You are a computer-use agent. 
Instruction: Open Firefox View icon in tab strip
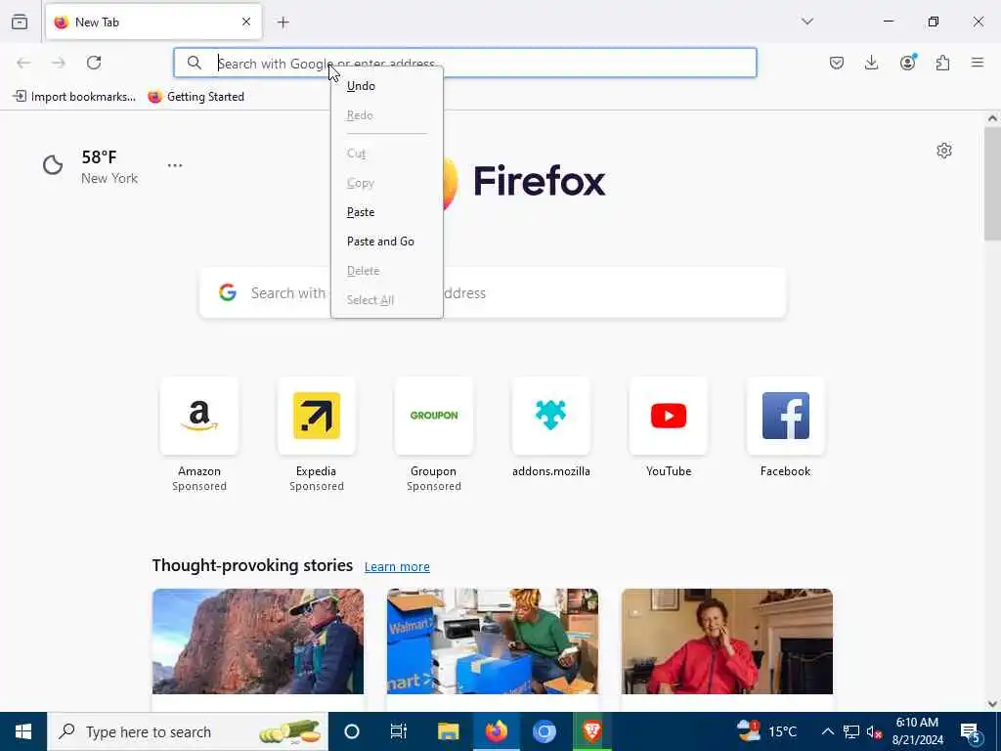coord(20,22)
